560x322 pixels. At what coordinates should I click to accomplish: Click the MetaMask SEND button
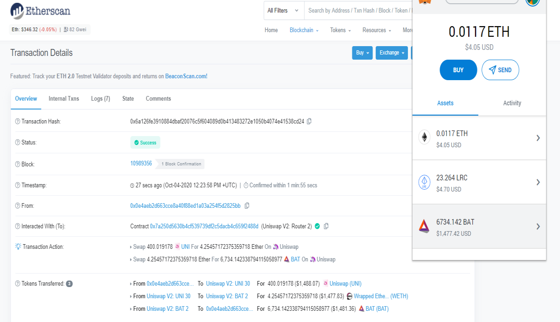500,70
